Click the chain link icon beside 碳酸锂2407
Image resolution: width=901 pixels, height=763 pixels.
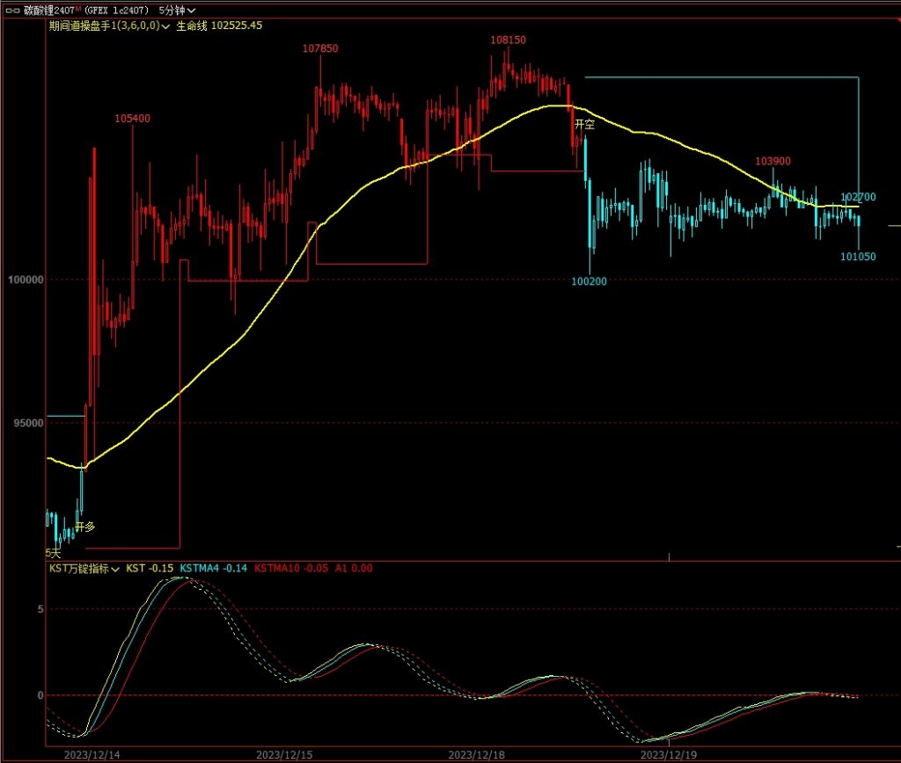point(13,9)
